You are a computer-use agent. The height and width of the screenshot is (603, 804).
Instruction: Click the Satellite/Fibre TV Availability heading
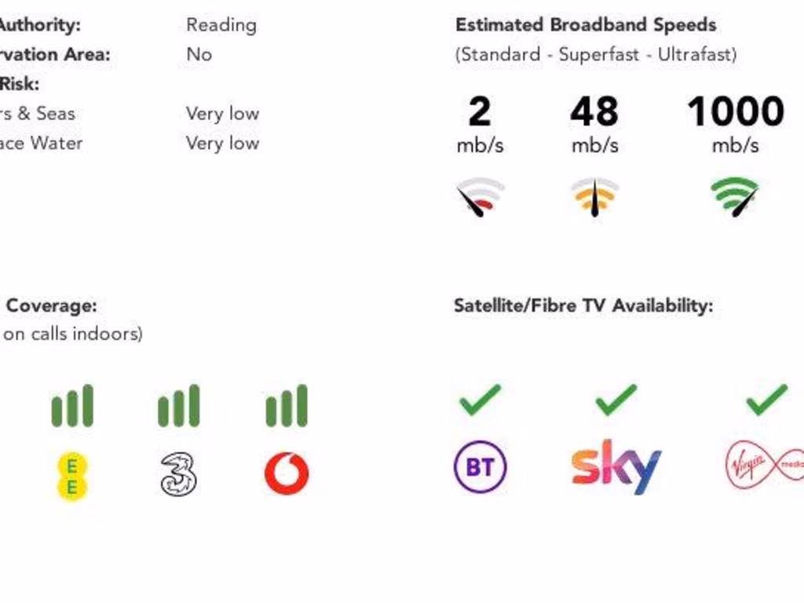[x=583, y=305]
